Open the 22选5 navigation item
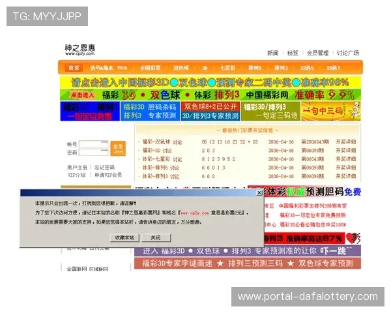The width and height of the screenshot is (391, 313). 307,68
